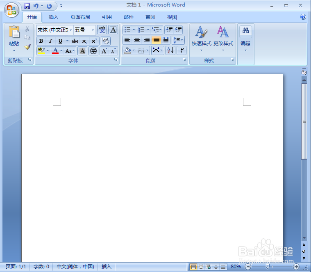Click 页面: 1/1 page indicator
This screenshot has width=311, height=272.
click(x=16, y=267)
